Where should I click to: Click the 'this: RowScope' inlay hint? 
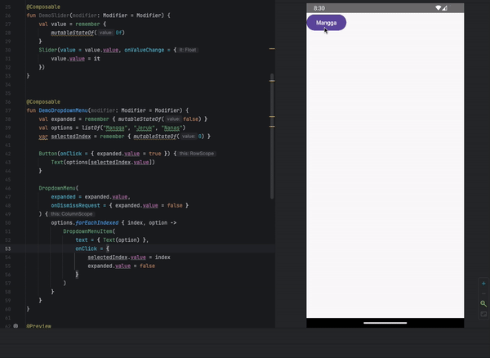pos(196,153)
